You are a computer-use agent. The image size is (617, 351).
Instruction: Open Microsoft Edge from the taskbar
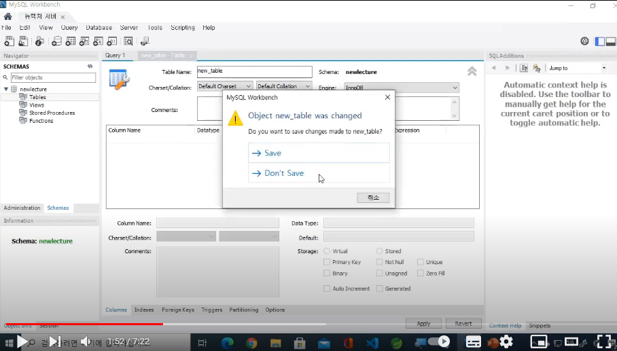[x=228, y=343]
